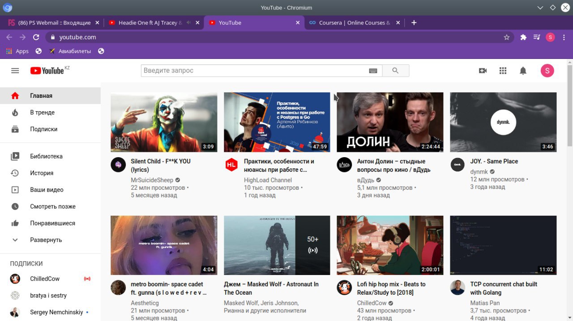Open Silent Child - F**K YOU video title
Image resolution: width=573 pixels, height=321 pixels.
pyautogui.click(x=161, y=166)
